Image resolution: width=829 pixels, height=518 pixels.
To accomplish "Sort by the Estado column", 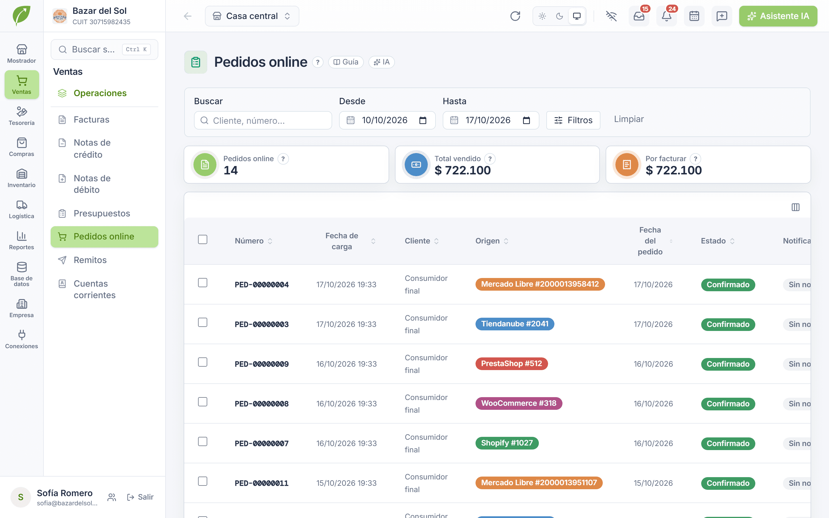I will tap(717, 241).
